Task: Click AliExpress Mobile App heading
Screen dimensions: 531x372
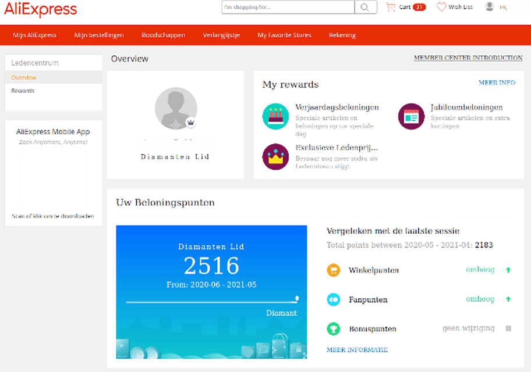Action: pos(53,131)
